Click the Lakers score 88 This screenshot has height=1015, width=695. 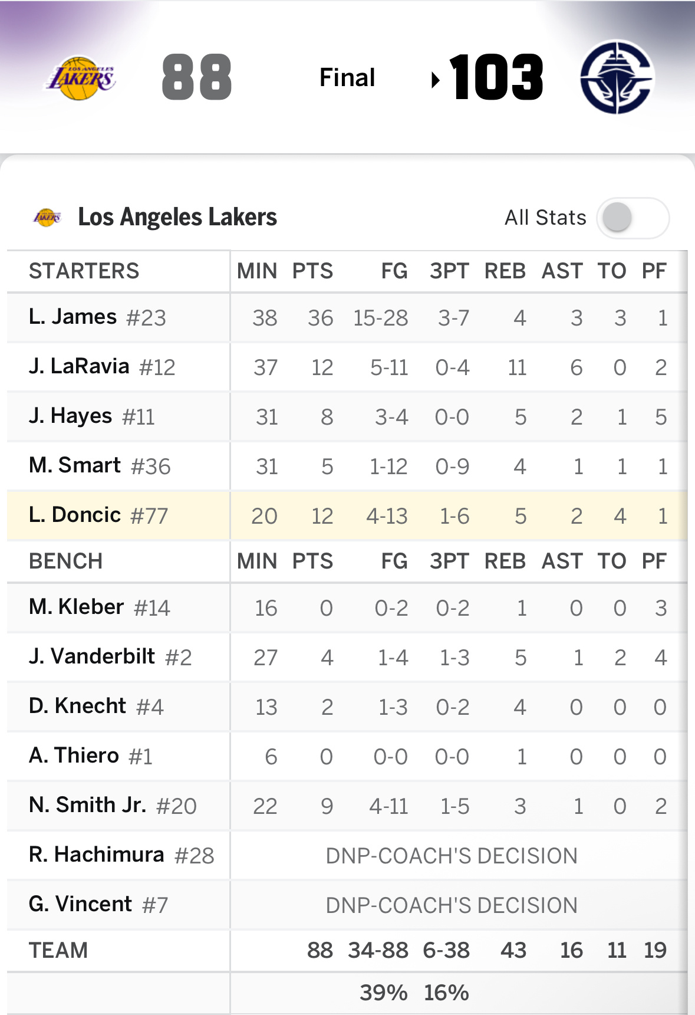197,77
